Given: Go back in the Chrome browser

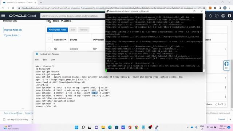Looking at the screenshot, I should pos(3,8).
